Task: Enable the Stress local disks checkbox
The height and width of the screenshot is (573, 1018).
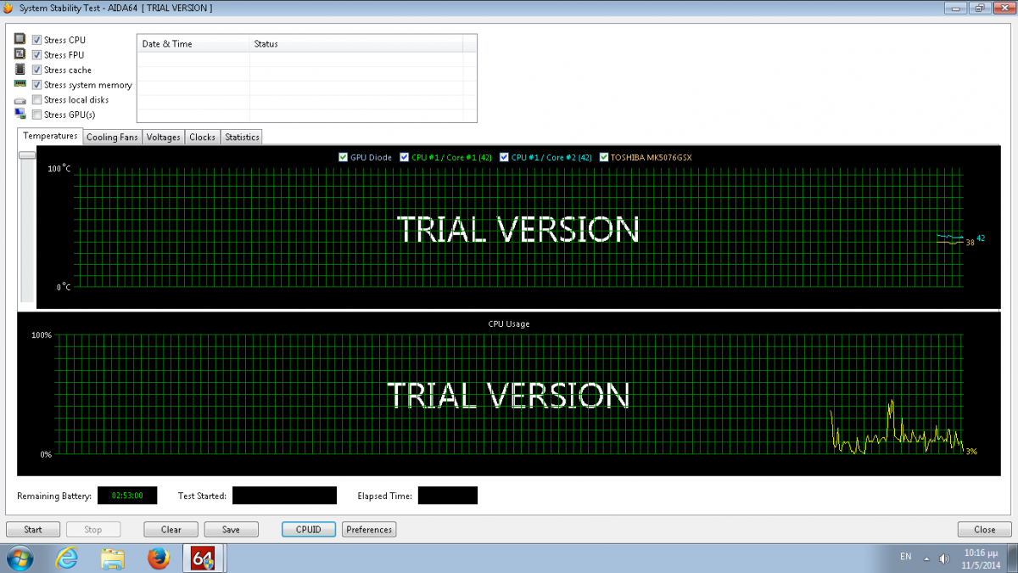Action: click(37, 99)
